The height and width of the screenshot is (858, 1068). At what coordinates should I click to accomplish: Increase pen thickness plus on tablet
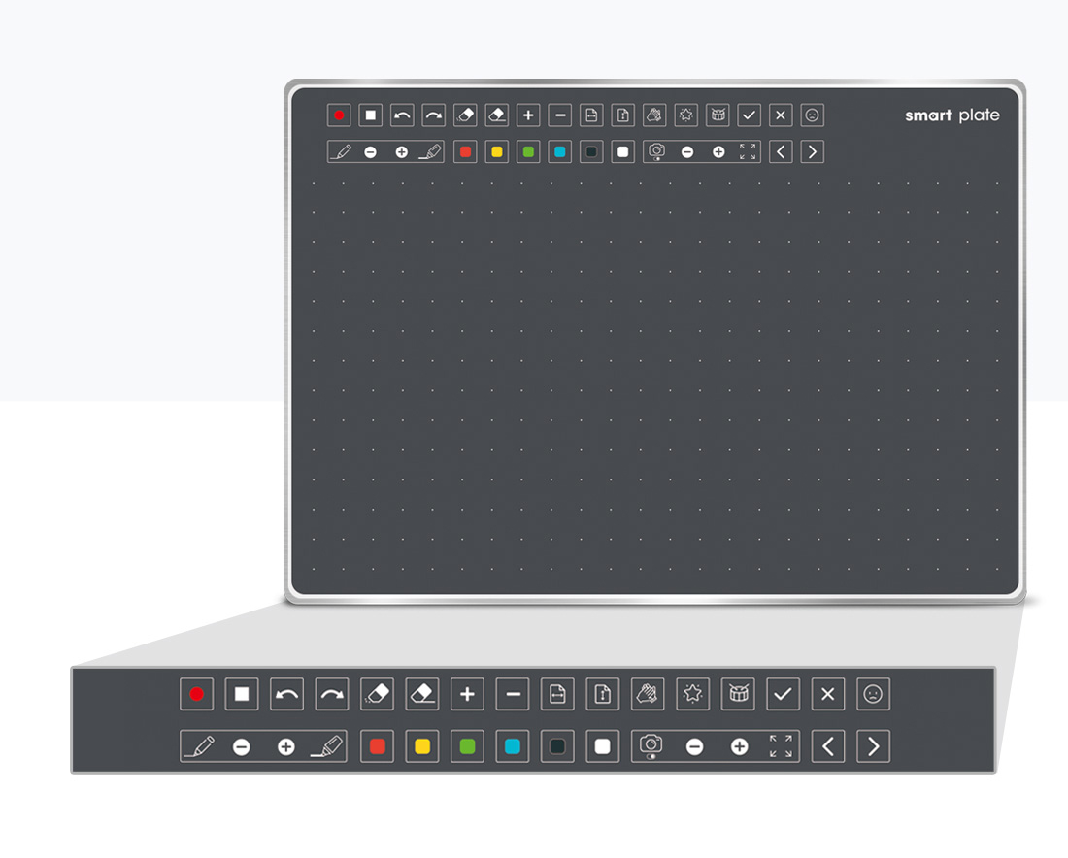pos(402,152)
